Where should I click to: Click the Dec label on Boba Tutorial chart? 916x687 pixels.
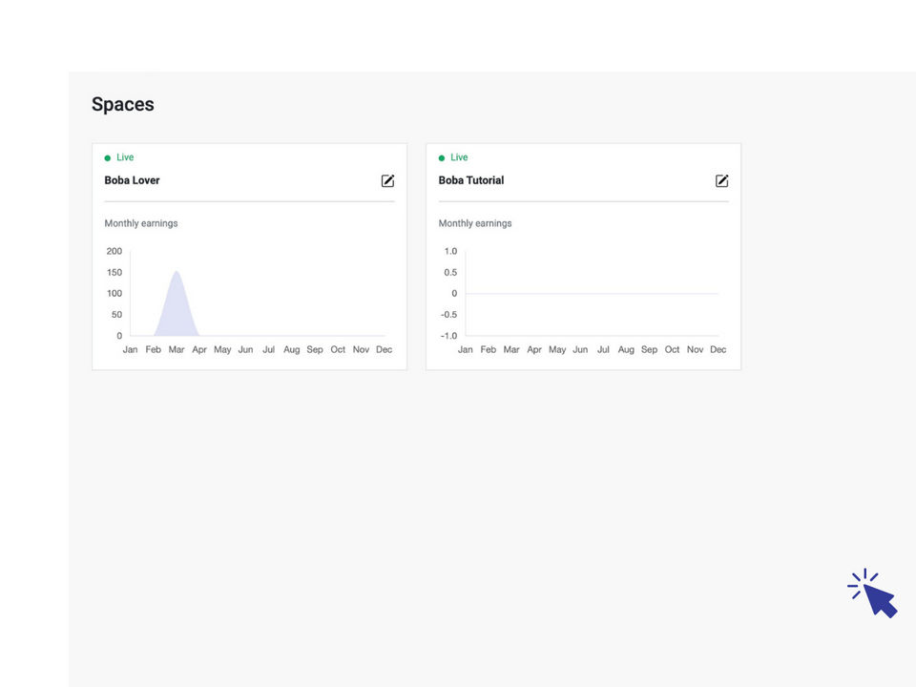pyautogui.click(x=718, y=350)
